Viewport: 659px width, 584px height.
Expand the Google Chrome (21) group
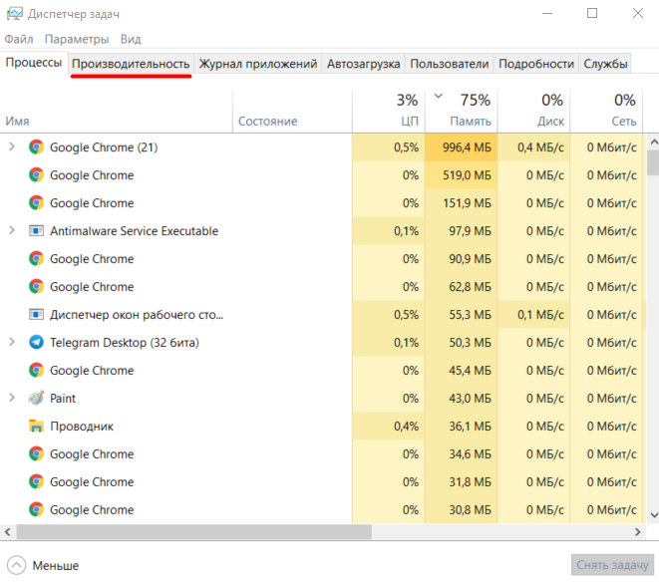point(12,146)
